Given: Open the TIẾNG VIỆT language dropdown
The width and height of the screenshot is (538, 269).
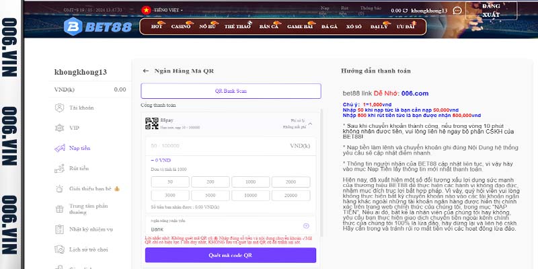Looking at the screenshot, I should [x=168, y=10].
